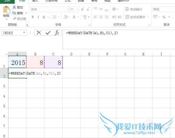The width and height of the screenshot is (175, 138).
Task: Increase font size with the larger A
Action: 83,9
